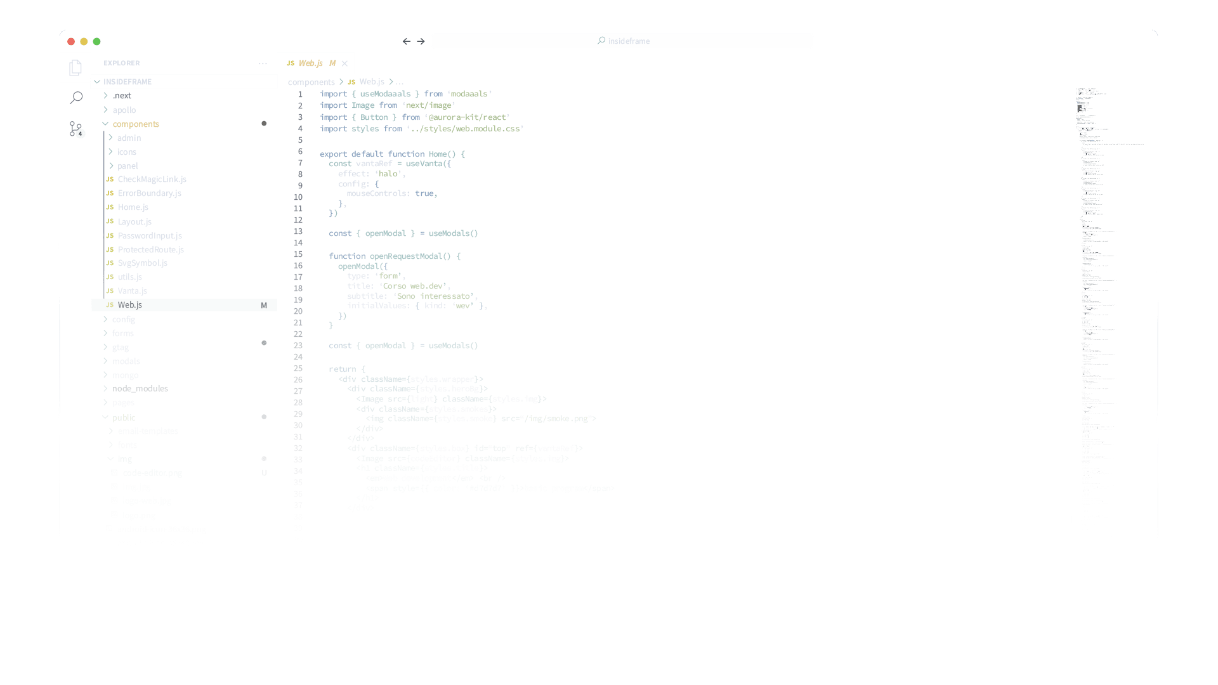This screenshot has height=685, width=1218.
Task: Go forward with the right arrow
Action: [421, 41]
